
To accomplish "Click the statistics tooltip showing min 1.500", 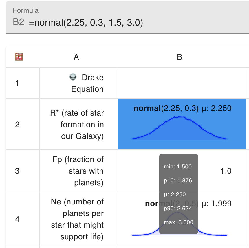I will pyautogui.click(x=178, y=166).
